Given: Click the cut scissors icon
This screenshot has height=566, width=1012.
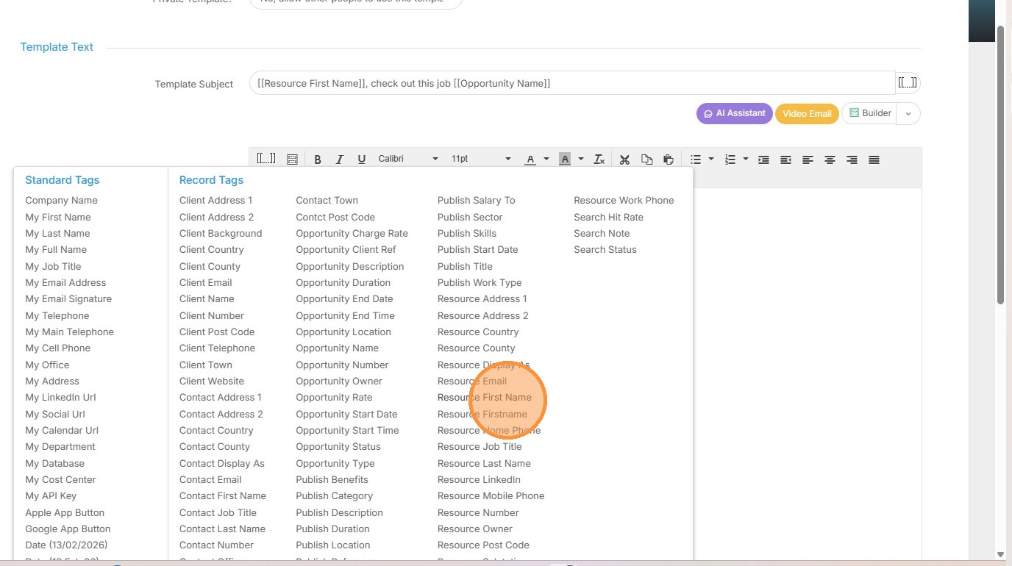Looking at the screenshot, I should point(624,160).
